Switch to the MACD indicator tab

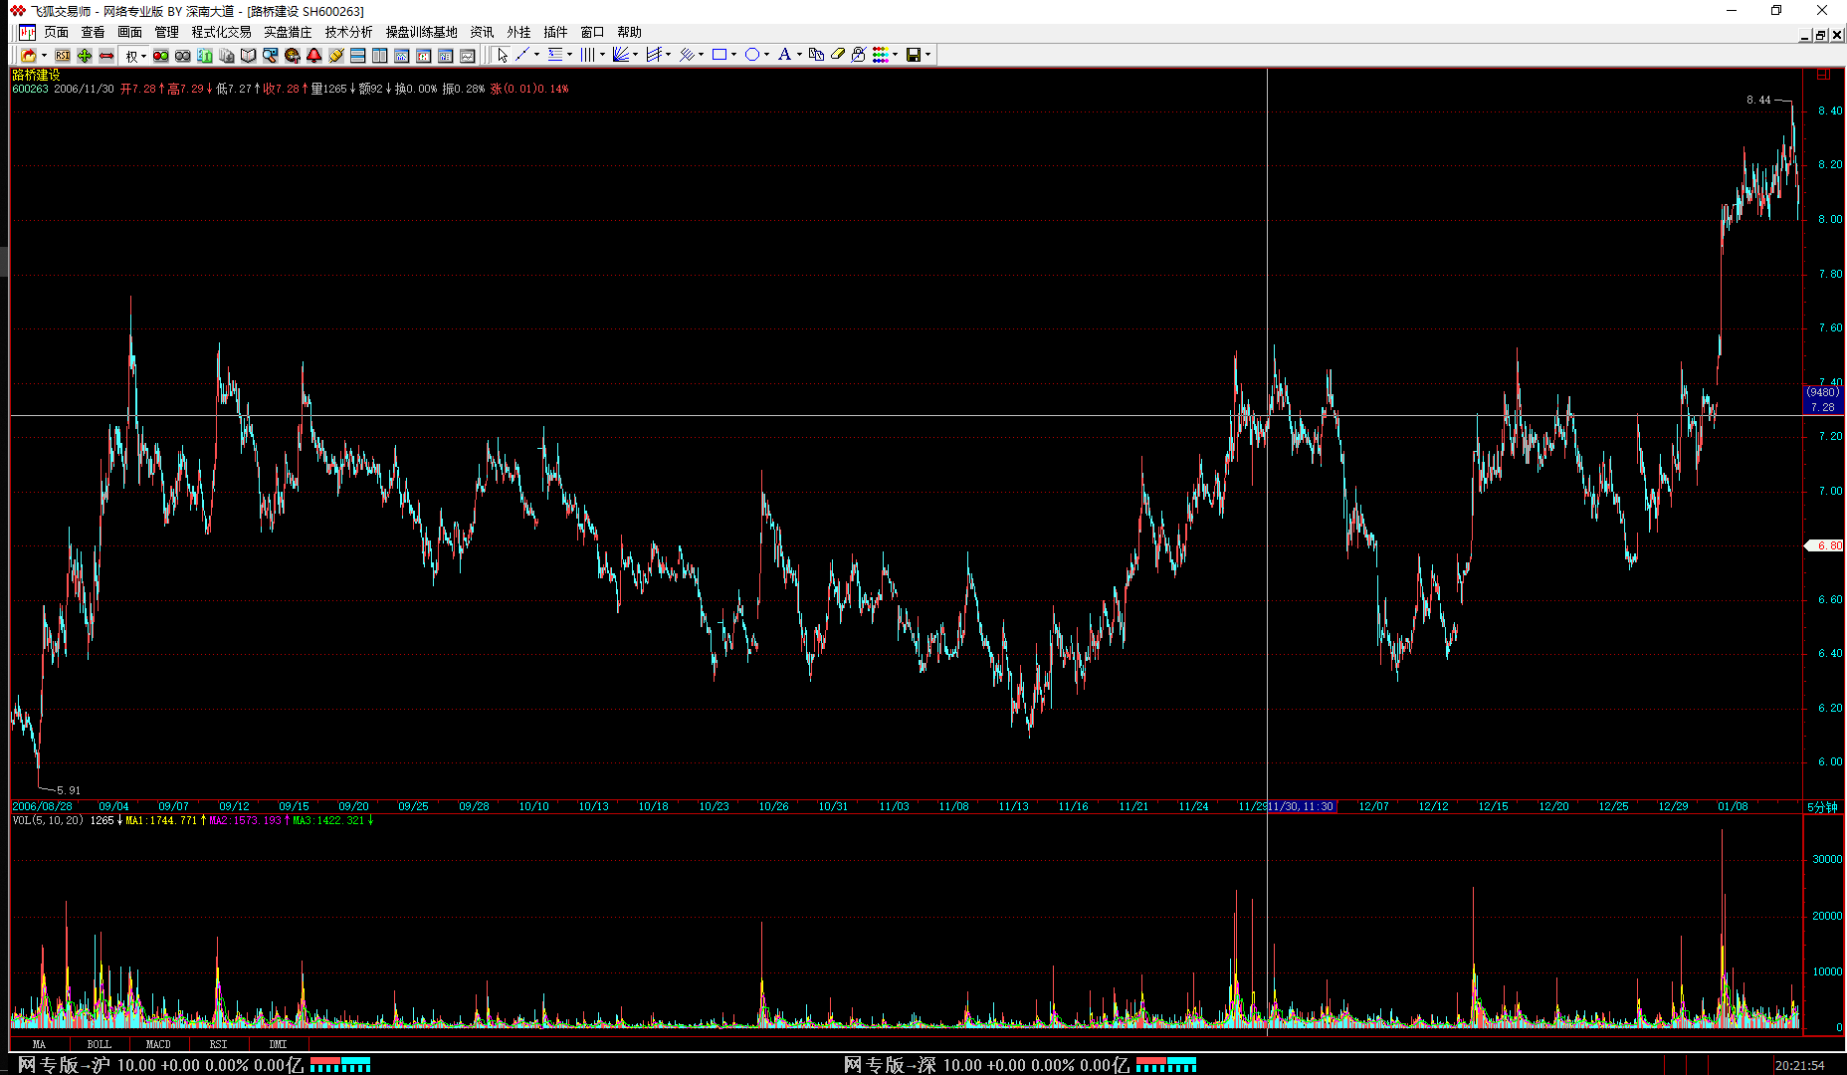158,1044
